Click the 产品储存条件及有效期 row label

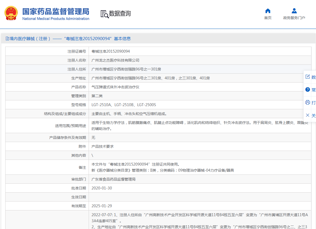[68, 138]
